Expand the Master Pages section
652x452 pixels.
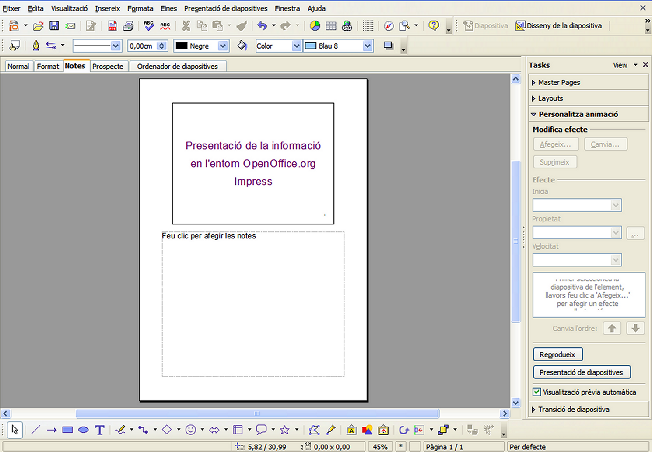point(589,82)
